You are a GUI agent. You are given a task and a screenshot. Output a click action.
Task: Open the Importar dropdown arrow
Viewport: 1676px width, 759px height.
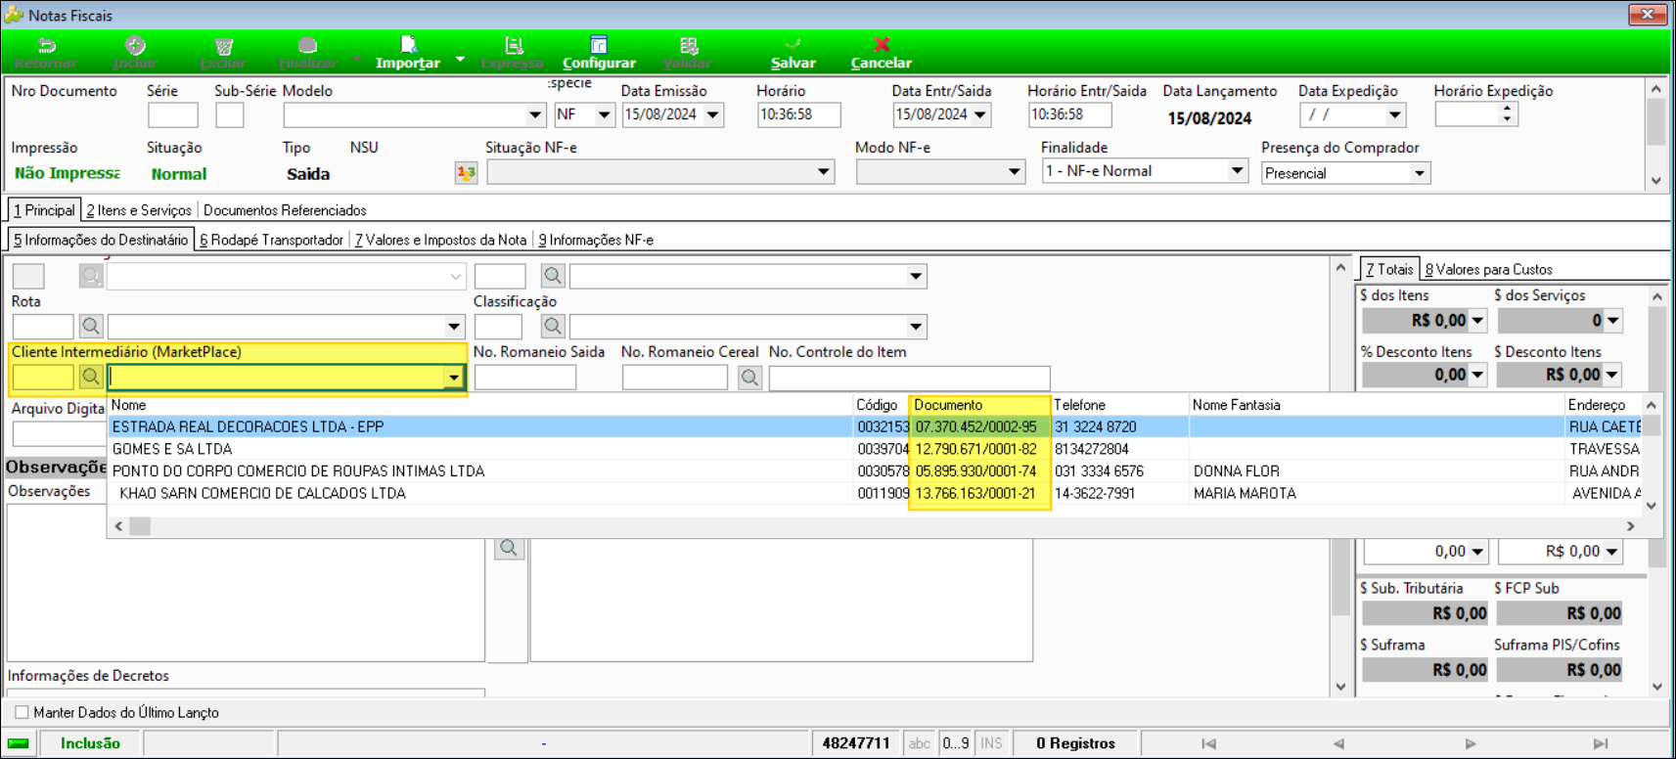pyautogui.click(x=460, y=59)
